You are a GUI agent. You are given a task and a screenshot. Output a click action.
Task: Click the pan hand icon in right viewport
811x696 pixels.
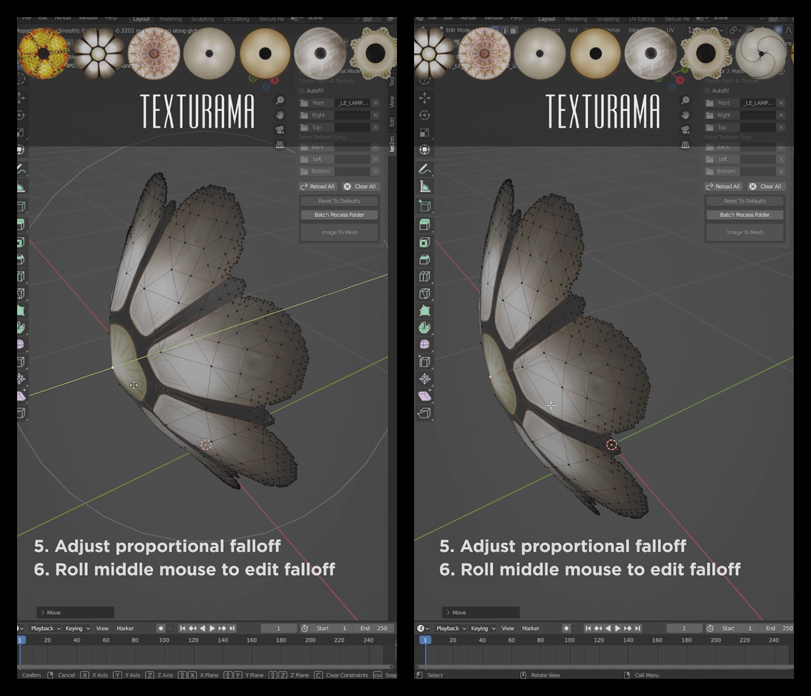pos(686,115)
